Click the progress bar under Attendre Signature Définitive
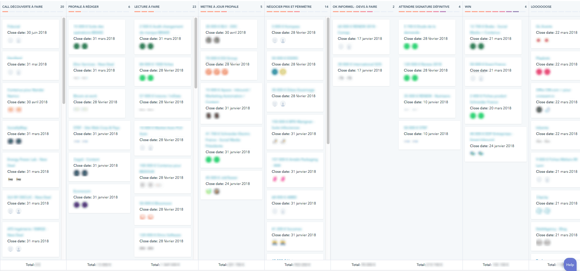 coord(429,12)
